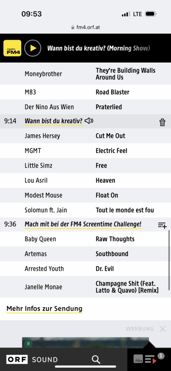Select Modest Mouse Float On track
171x371 pixels.
coord(85,195)
